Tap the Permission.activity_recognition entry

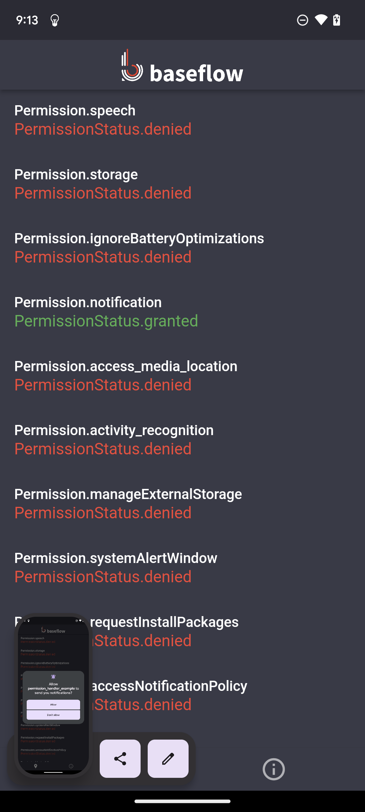point(114,439)
